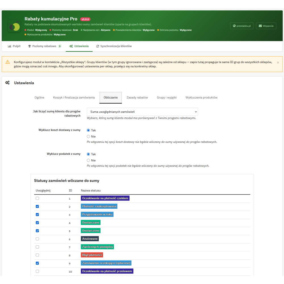Check the Oczekiwanie na płatność przelewem status
Image resolution: width=284 pixels, height=284 pixels.
tap(37, 271)
